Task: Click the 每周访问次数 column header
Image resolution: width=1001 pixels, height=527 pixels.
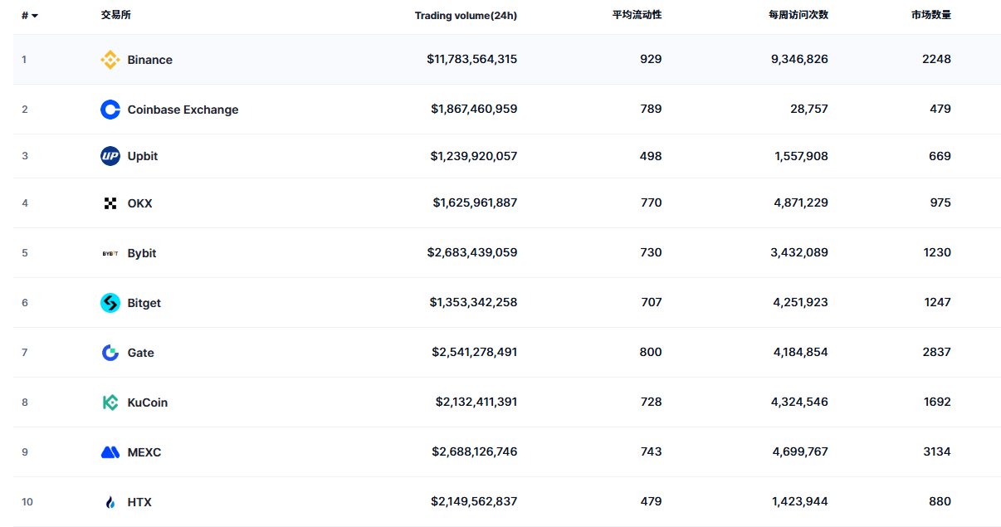Action: [x=798, y=15]
